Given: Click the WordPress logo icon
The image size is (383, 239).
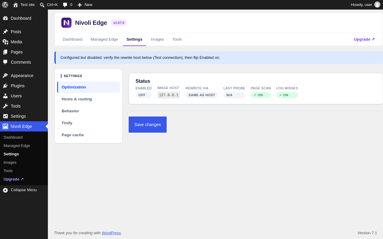Looking at the screenshot, I should pyautogui.click(x=5, y=5).
